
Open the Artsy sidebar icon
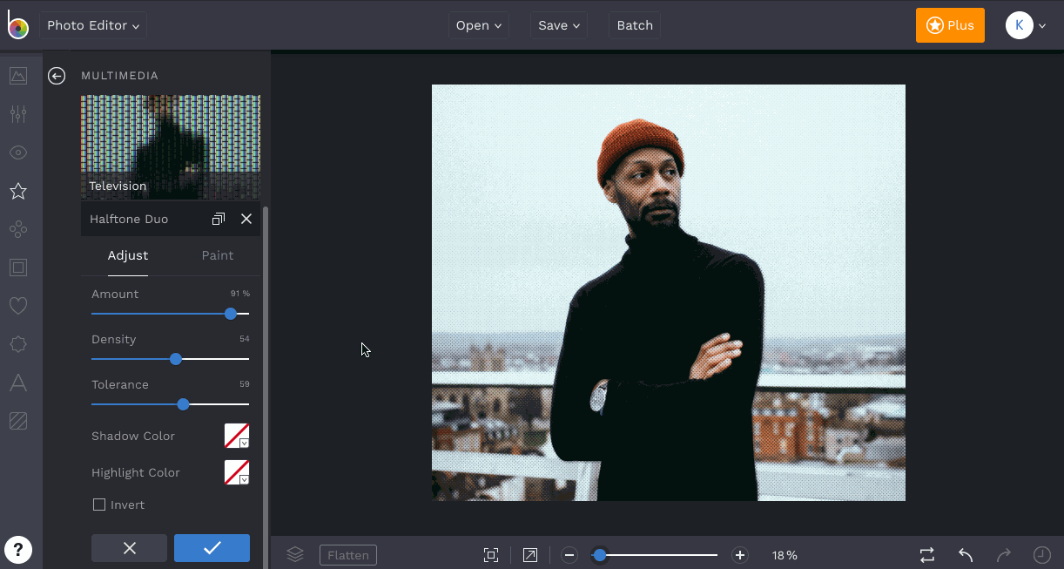click(x=18, y=229)
